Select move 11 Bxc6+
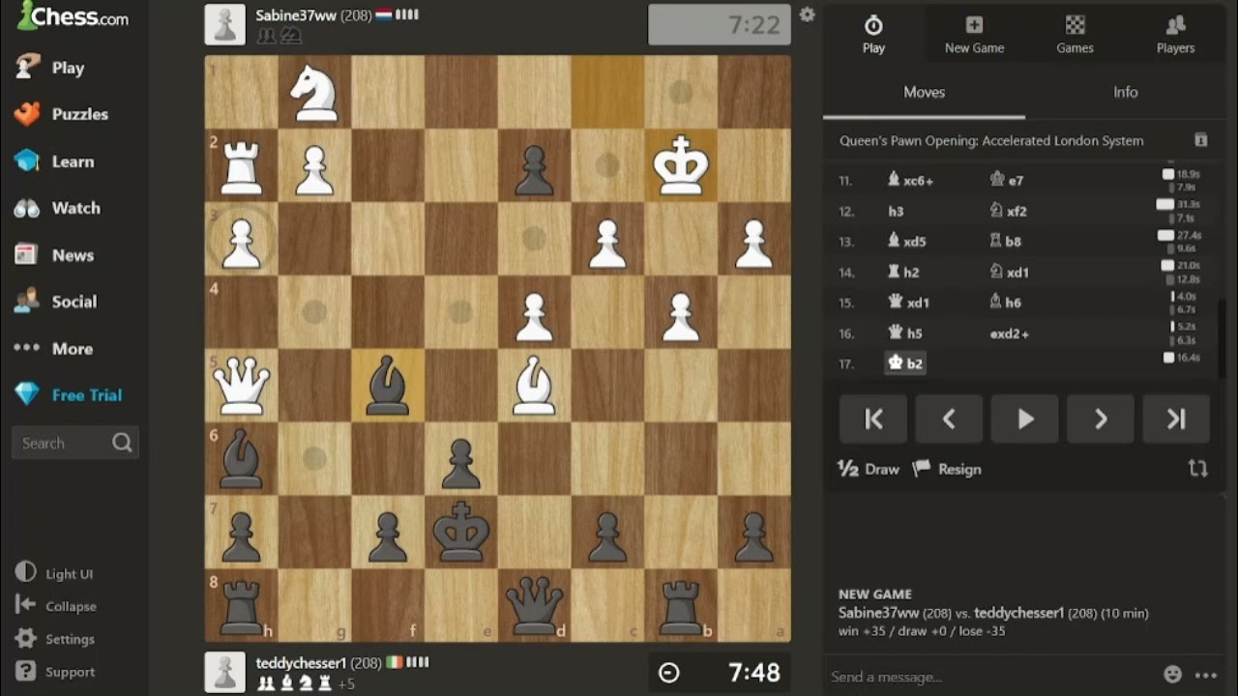Viewport: 1238px width, 696px height. 910,180
